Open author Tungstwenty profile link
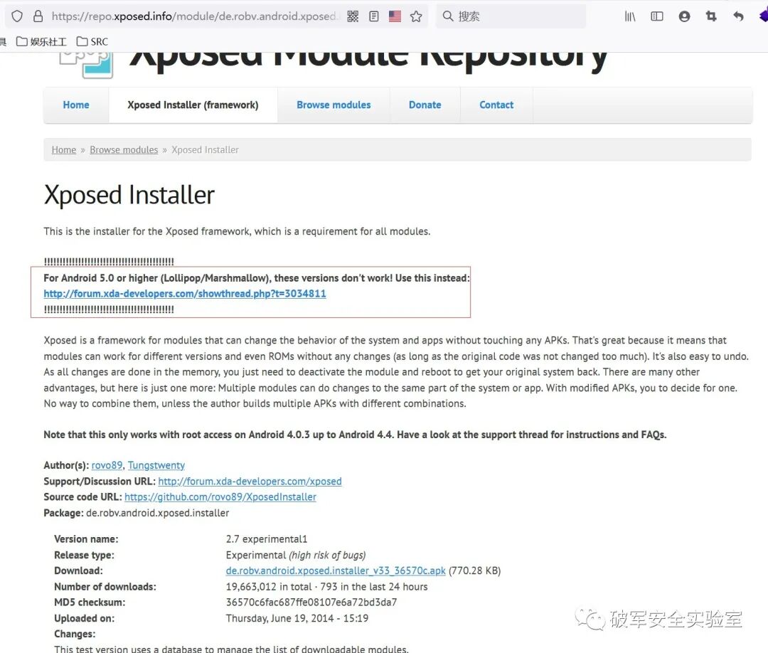The image size is (768, 653). point(156,465)
